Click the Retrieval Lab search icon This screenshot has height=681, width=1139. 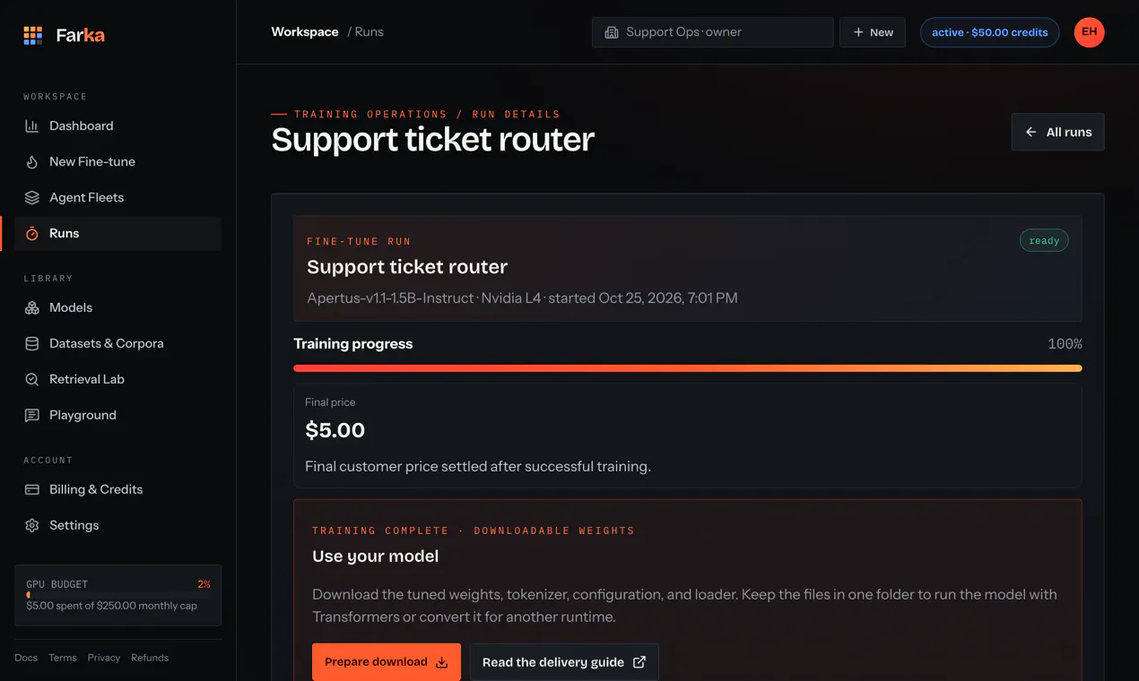point(32,380)
